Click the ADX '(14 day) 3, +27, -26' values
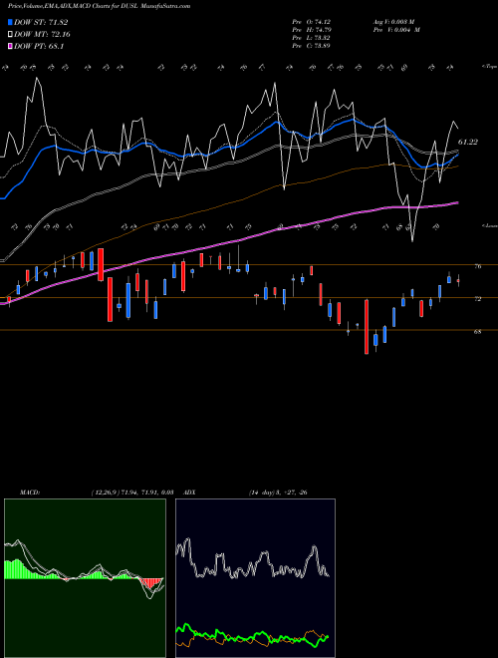Screen dimensions: 498x658 point(278,493)
